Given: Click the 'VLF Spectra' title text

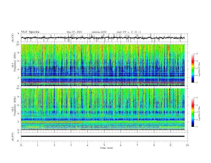Looking at the screenshot, I should (30, 32).
